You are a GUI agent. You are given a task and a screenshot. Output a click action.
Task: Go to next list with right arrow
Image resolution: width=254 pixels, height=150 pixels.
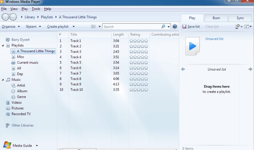(250, 69)
